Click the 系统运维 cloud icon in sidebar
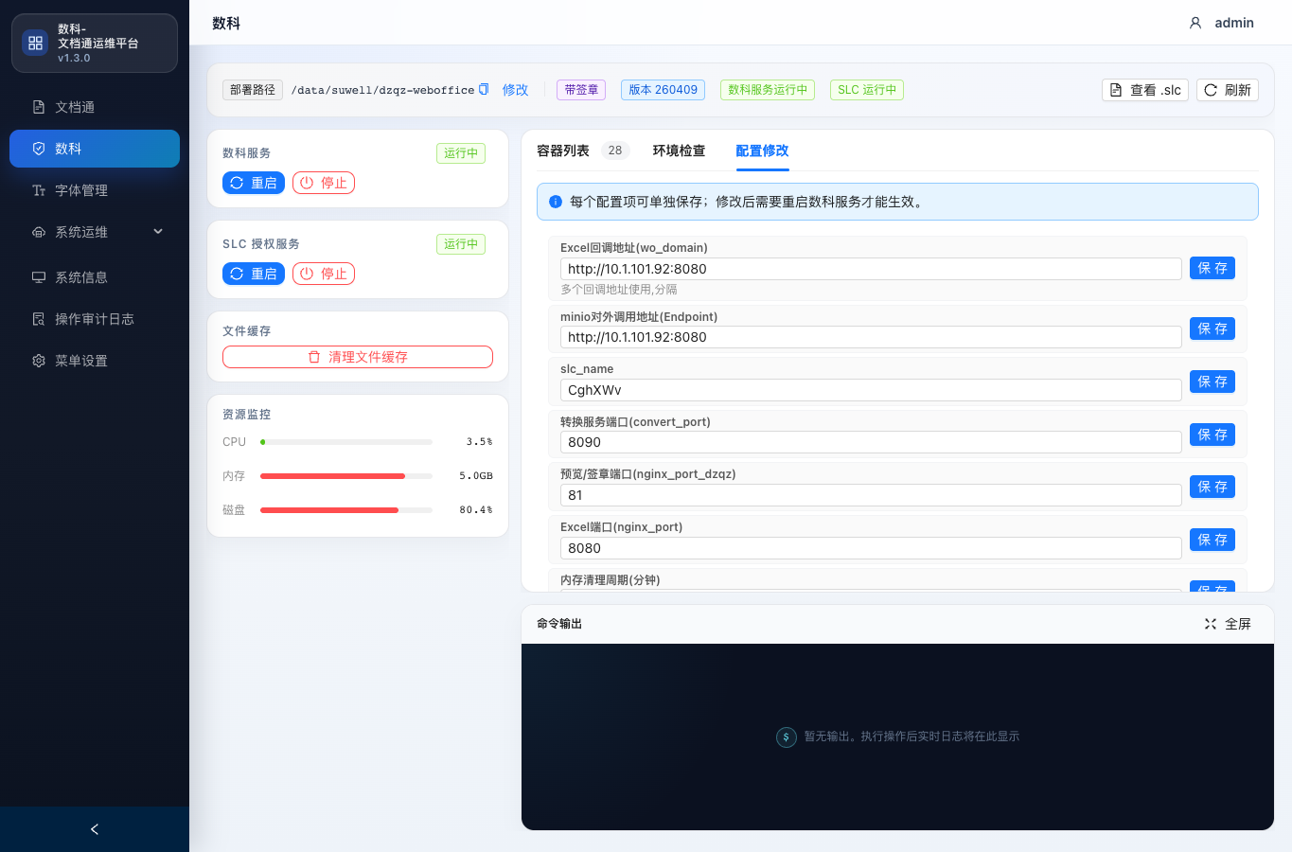 [39, 232]
